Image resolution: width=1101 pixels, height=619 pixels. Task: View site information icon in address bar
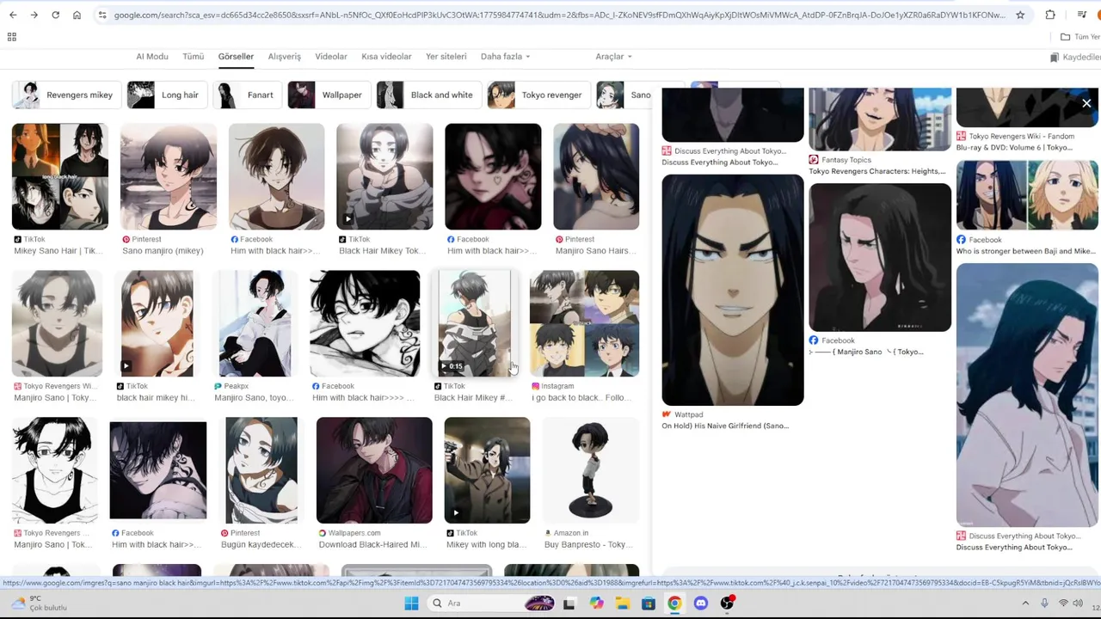(x=101, y=15)
